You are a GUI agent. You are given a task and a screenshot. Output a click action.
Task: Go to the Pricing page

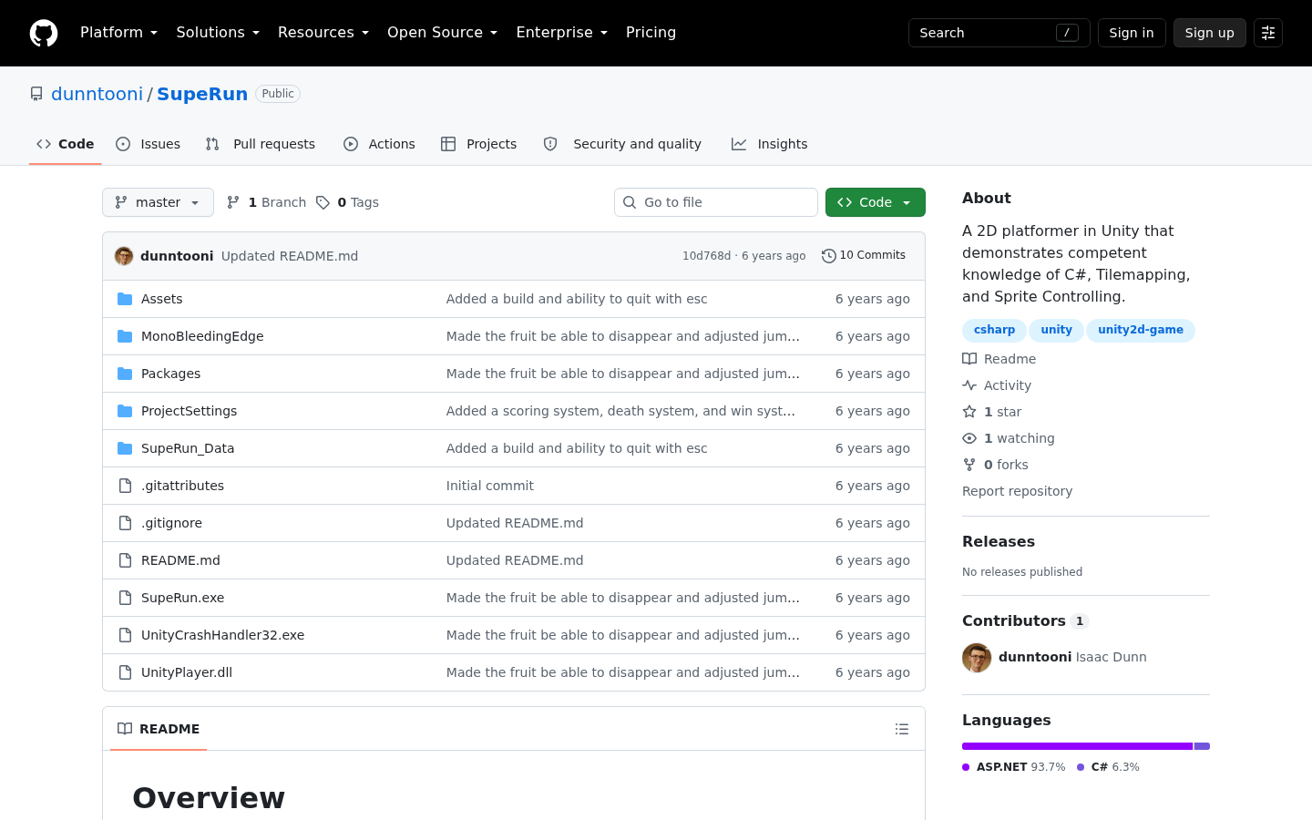[x=651, y=33]
